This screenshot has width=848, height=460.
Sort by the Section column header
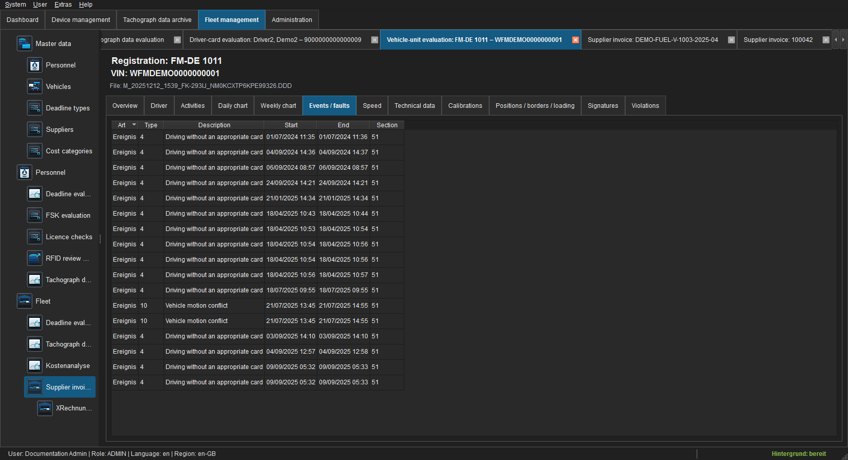point(387,125)
